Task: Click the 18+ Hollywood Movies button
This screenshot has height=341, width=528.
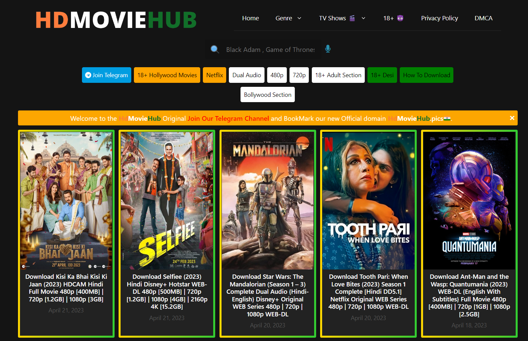Action: [x=167, y=75]
